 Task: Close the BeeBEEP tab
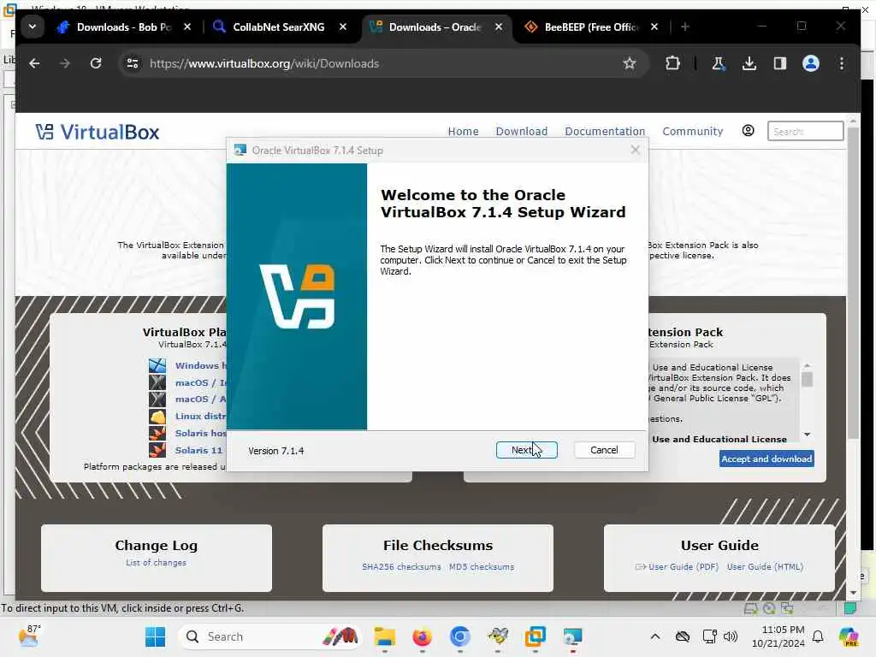[654, 27]
